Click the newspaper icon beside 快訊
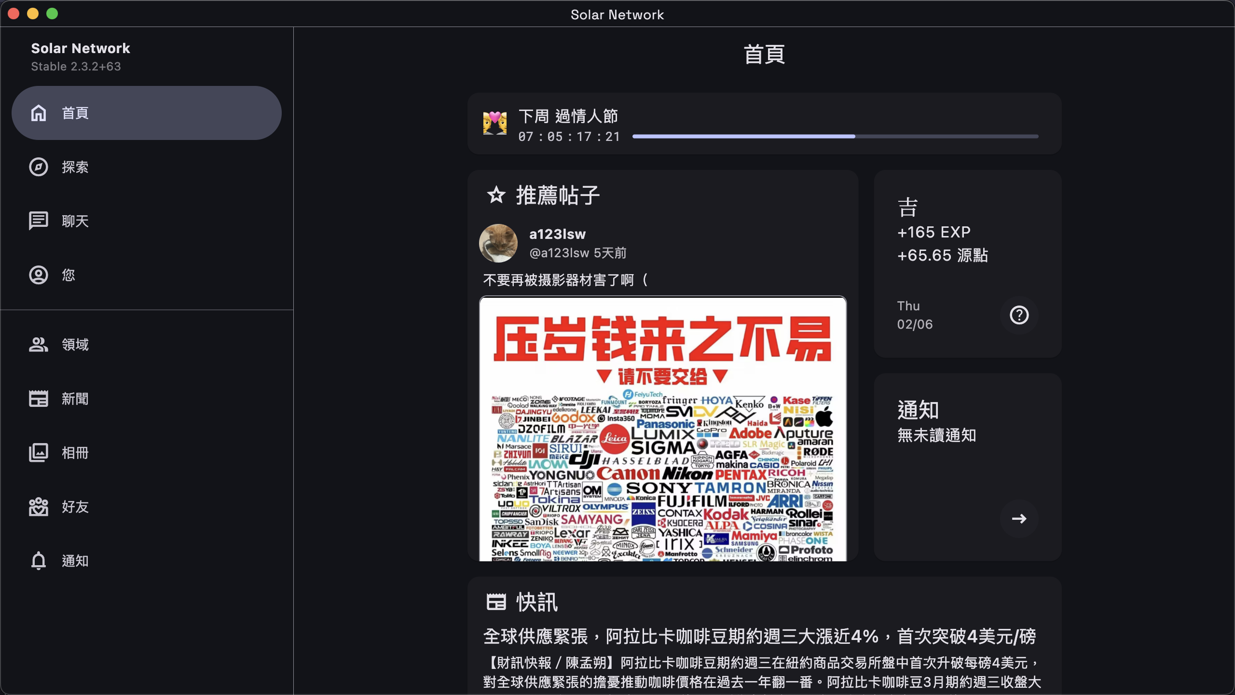This screenshot has height=695, width=1235. pos(496,602)
